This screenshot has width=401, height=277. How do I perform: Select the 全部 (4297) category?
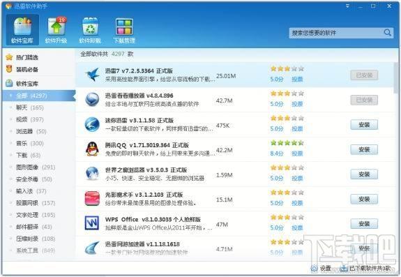click(38, 96)
